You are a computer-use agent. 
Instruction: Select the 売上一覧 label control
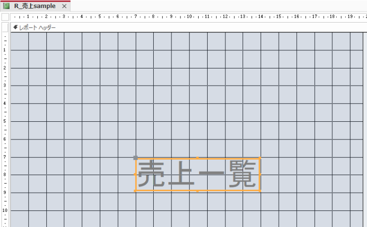tap(198, 174)
